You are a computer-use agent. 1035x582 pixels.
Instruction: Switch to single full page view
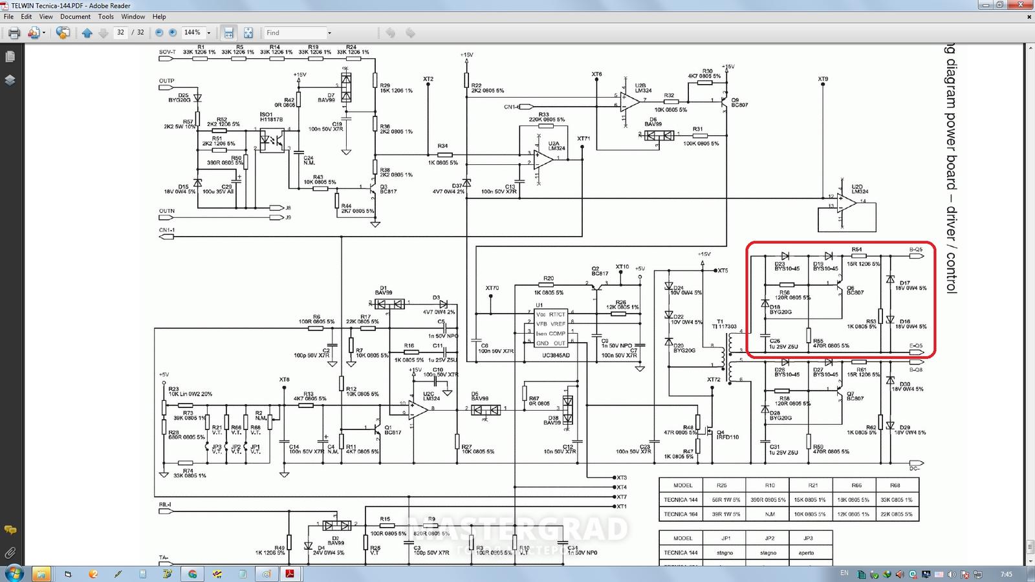pos(248,32)
